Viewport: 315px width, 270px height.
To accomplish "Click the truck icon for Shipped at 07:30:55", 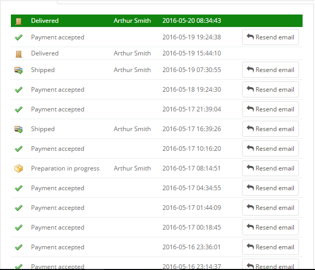I will pyautogui.click(x=19, y=70).
